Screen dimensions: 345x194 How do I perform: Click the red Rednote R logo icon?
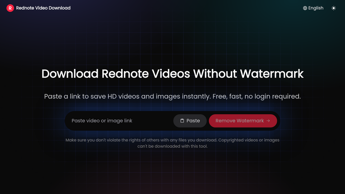(x=10, y=8)
